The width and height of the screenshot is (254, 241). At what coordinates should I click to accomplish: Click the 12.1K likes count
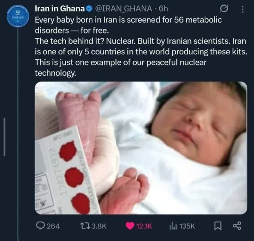pos(144,226)
